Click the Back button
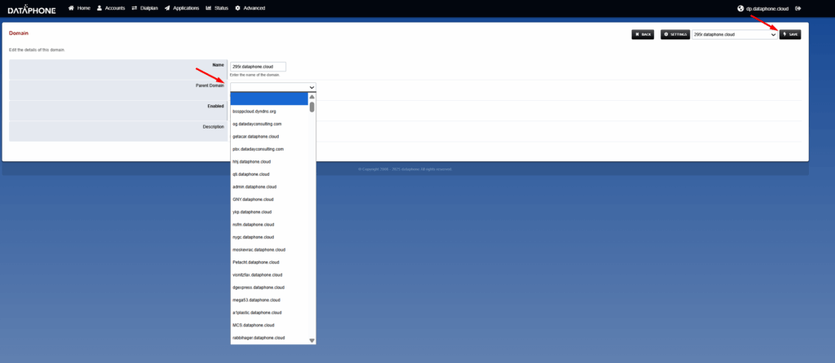This screenshot has height=363, width=835. [x=643, y=34]
